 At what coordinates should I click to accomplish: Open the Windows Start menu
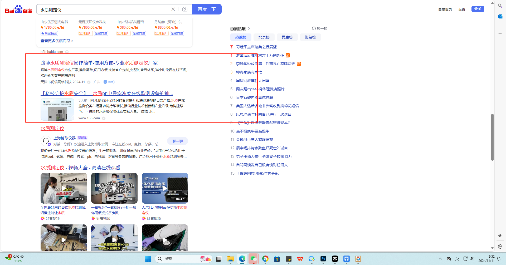148,259
